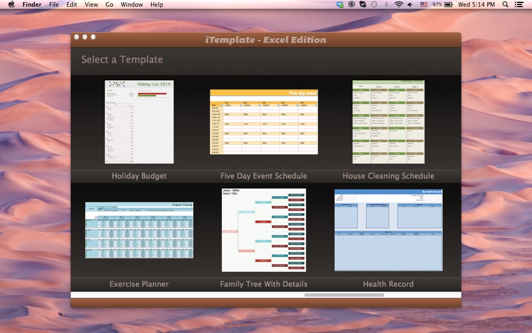Click the Exercise Planner label

tap(139, 284)
